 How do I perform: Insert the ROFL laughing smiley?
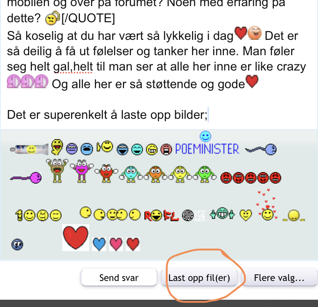pos(161,215)
